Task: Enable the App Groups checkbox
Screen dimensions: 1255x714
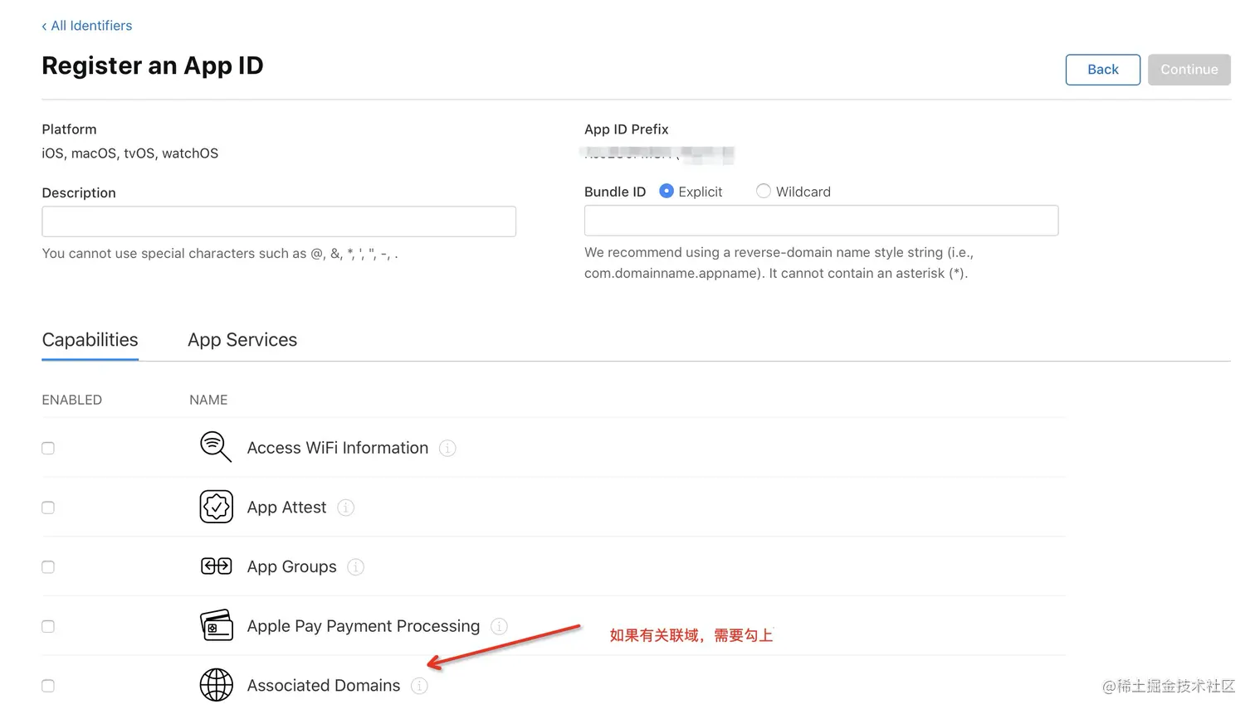Action: 48,567
